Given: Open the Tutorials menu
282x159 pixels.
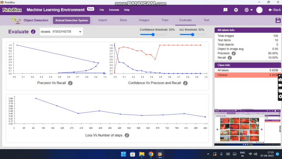Looking at the screenshot, I should pyautogui.click(x=114, y=10).
